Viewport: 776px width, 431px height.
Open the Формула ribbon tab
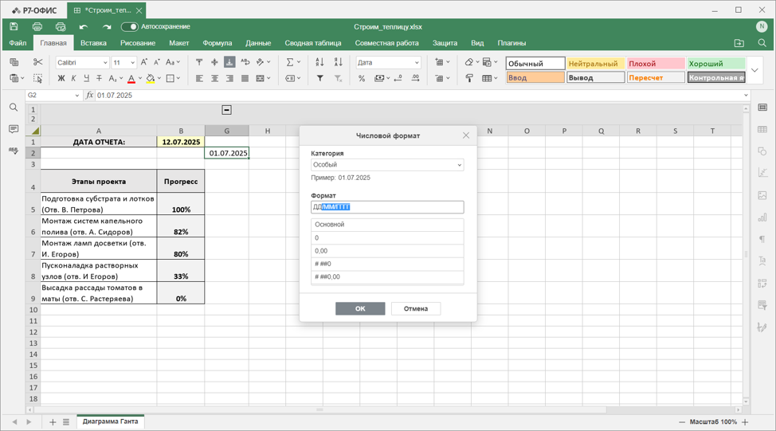tap(218, 43)
